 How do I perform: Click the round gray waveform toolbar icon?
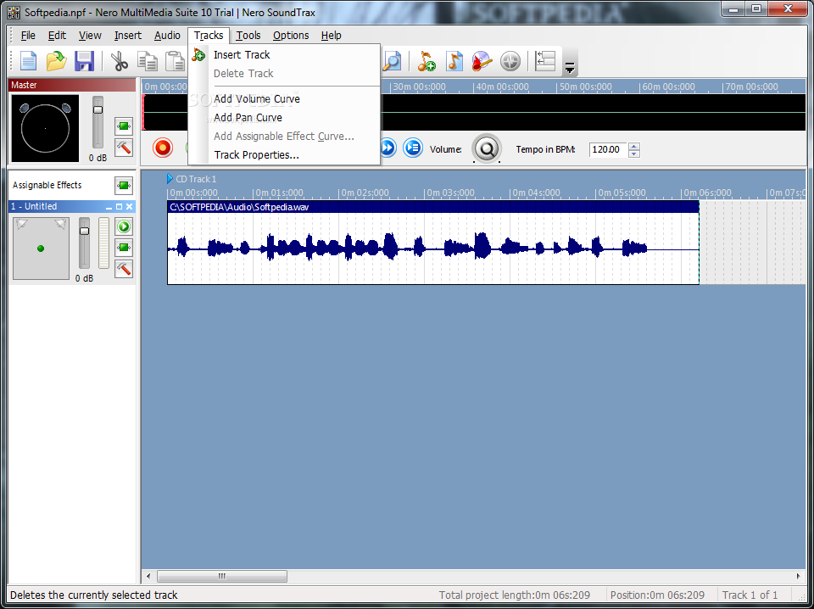pos(510,62)
